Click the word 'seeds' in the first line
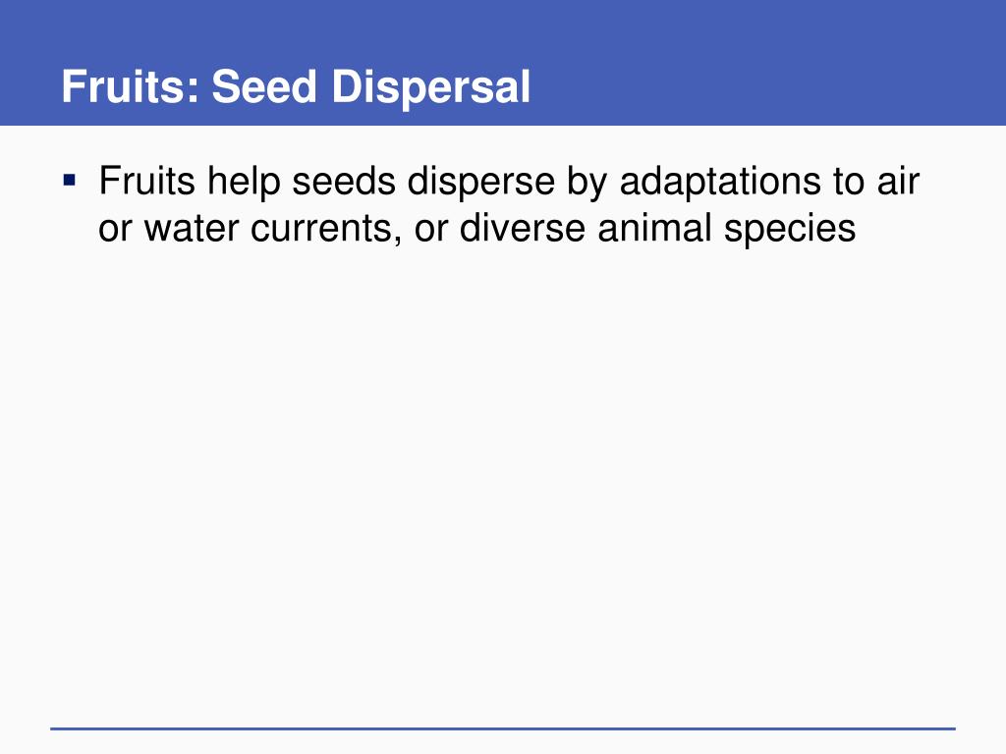This screenshot has width=1006, height=754. (x=344, y=181)
